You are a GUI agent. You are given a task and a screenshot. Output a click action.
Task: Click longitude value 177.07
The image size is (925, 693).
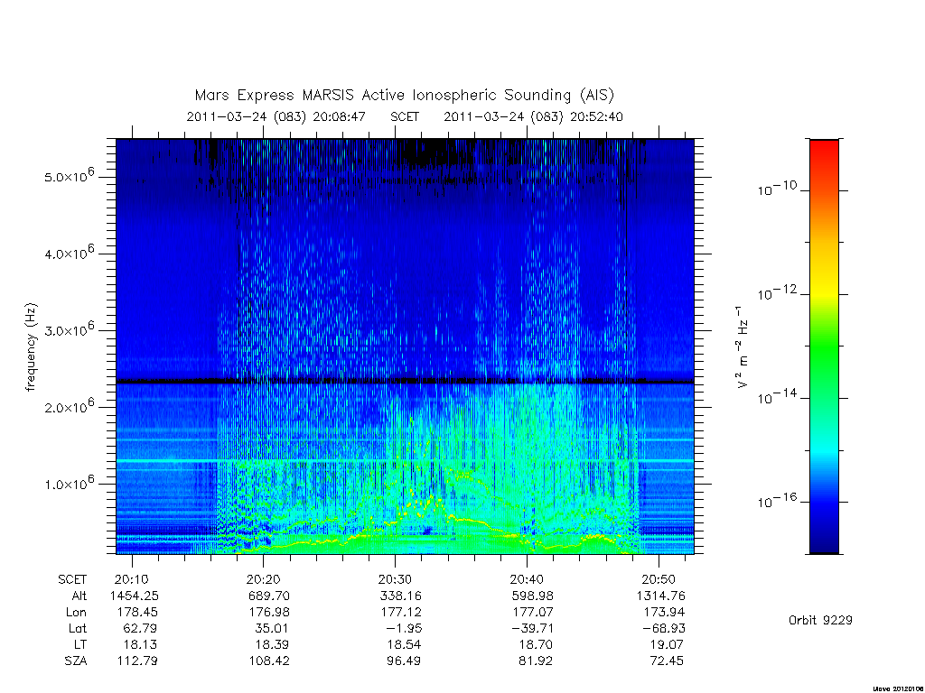pos(533,613)
